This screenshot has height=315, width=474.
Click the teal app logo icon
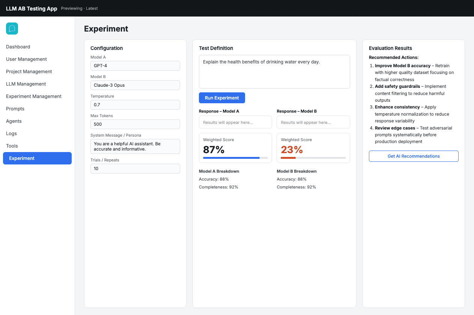[12, 29]
